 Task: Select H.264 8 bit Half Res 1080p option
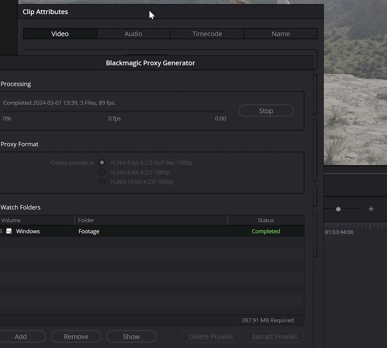click(x=102, y=163)
